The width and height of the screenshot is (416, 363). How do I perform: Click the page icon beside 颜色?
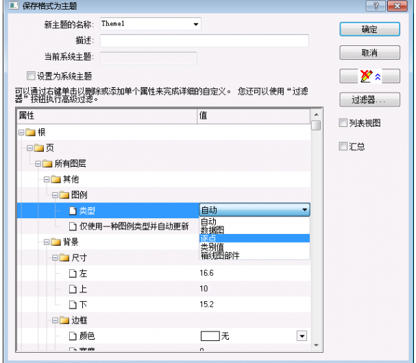point(73,336)
